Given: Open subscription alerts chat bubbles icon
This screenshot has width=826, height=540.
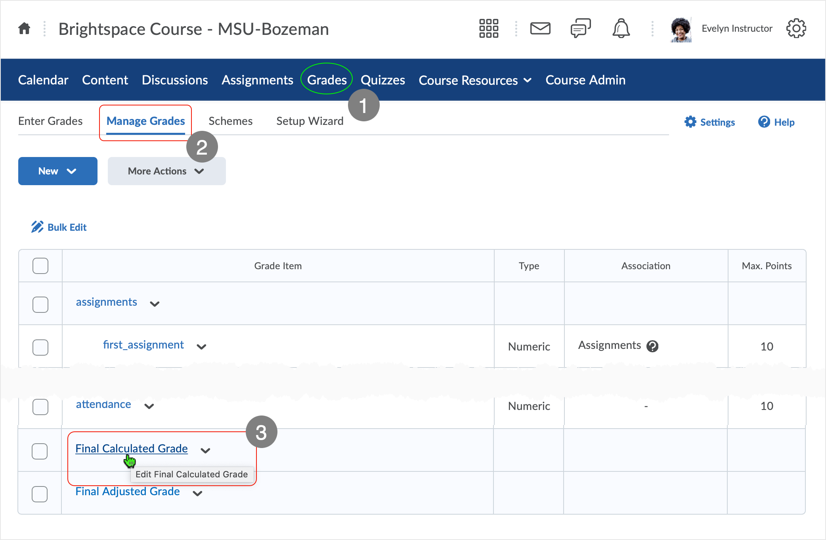Looking at the screenshot, I should pyautogui.click(x=581, y=29).
